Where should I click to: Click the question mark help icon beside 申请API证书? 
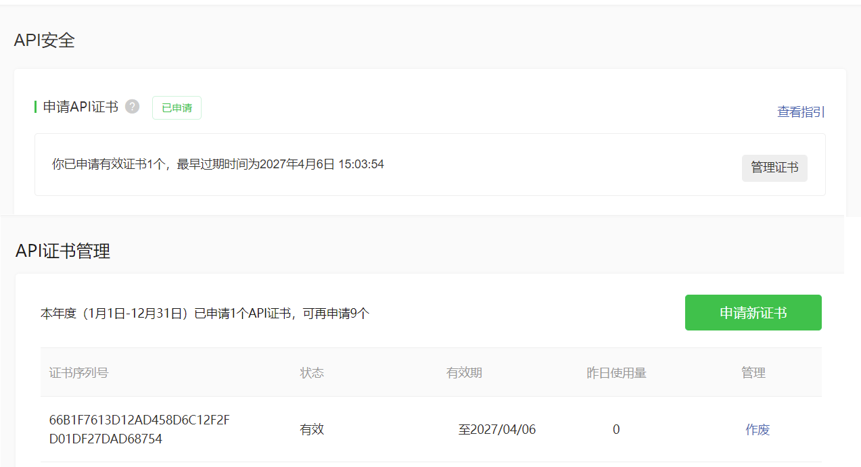click(132, 106)
